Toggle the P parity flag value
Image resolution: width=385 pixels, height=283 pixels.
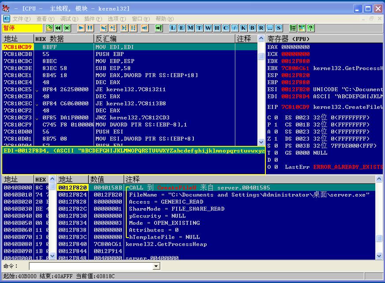[276, 125]
